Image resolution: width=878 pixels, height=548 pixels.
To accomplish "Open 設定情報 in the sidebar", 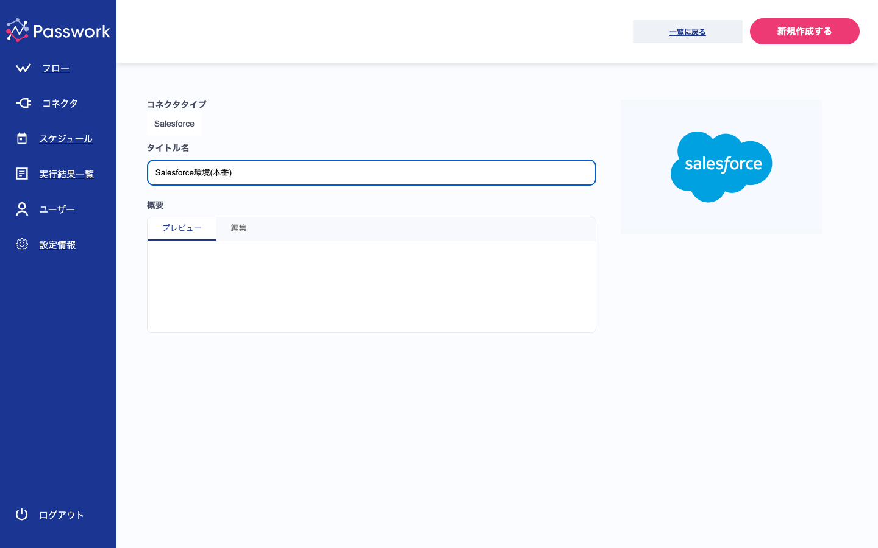I will 57,245.
